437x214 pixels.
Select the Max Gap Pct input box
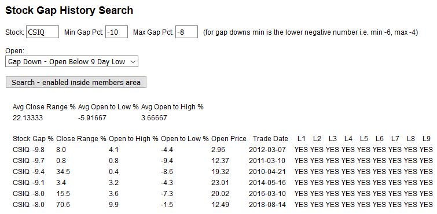[x=187, y=32]
